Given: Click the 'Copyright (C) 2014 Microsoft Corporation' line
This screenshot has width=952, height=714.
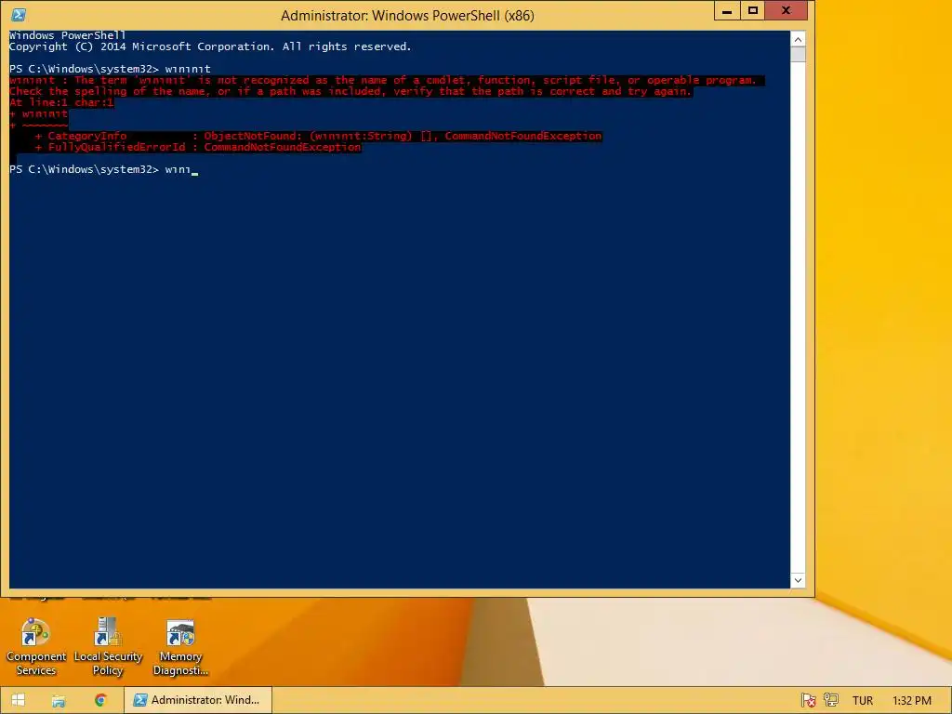Looking at the screenshot, I should (210, 46).
